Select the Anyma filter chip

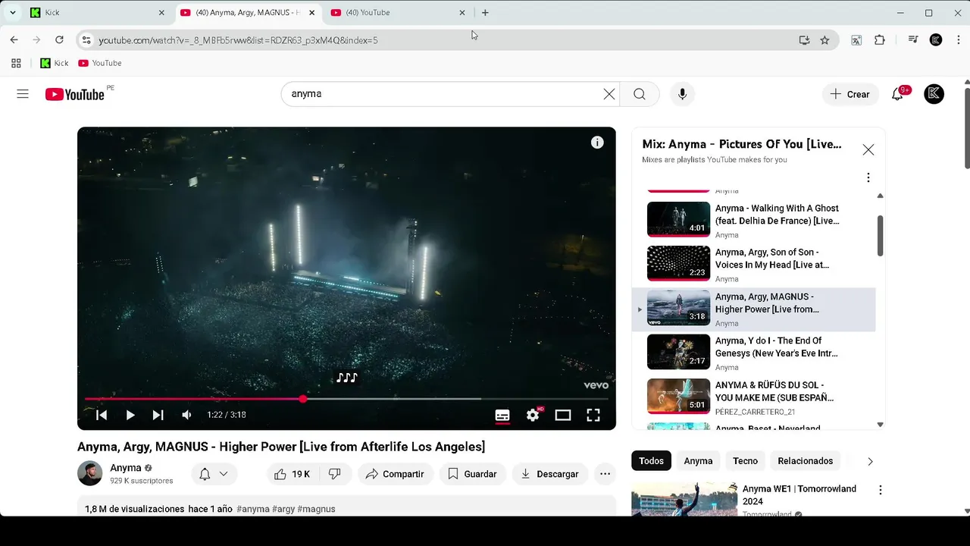point(698,461)
